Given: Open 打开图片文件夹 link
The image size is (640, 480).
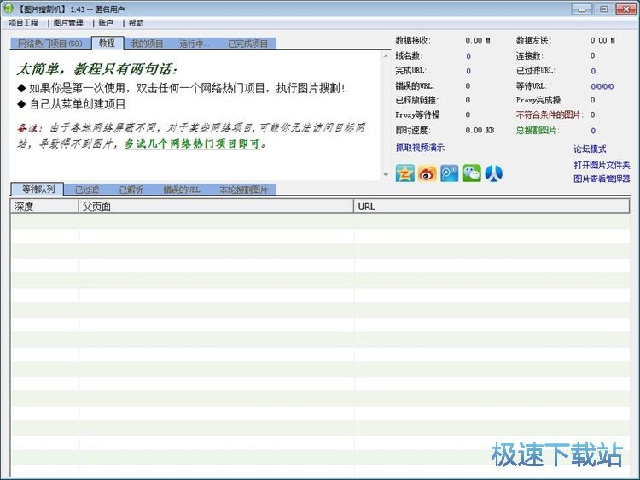Looking at the screenshot, I should click(602, 165).
